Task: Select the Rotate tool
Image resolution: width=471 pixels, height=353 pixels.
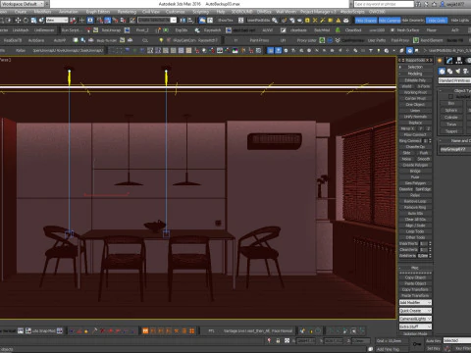Action: pyautogui.click(x=26, y=21)
